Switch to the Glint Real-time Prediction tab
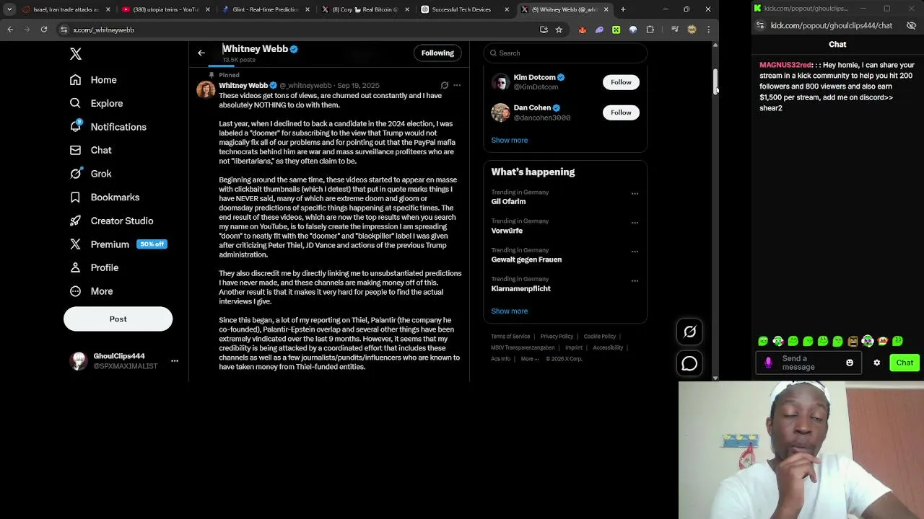924x519 pixels. pos(265,9)
